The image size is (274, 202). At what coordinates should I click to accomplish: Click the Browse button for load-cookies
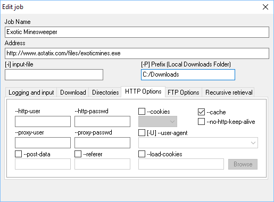(243, 164)
